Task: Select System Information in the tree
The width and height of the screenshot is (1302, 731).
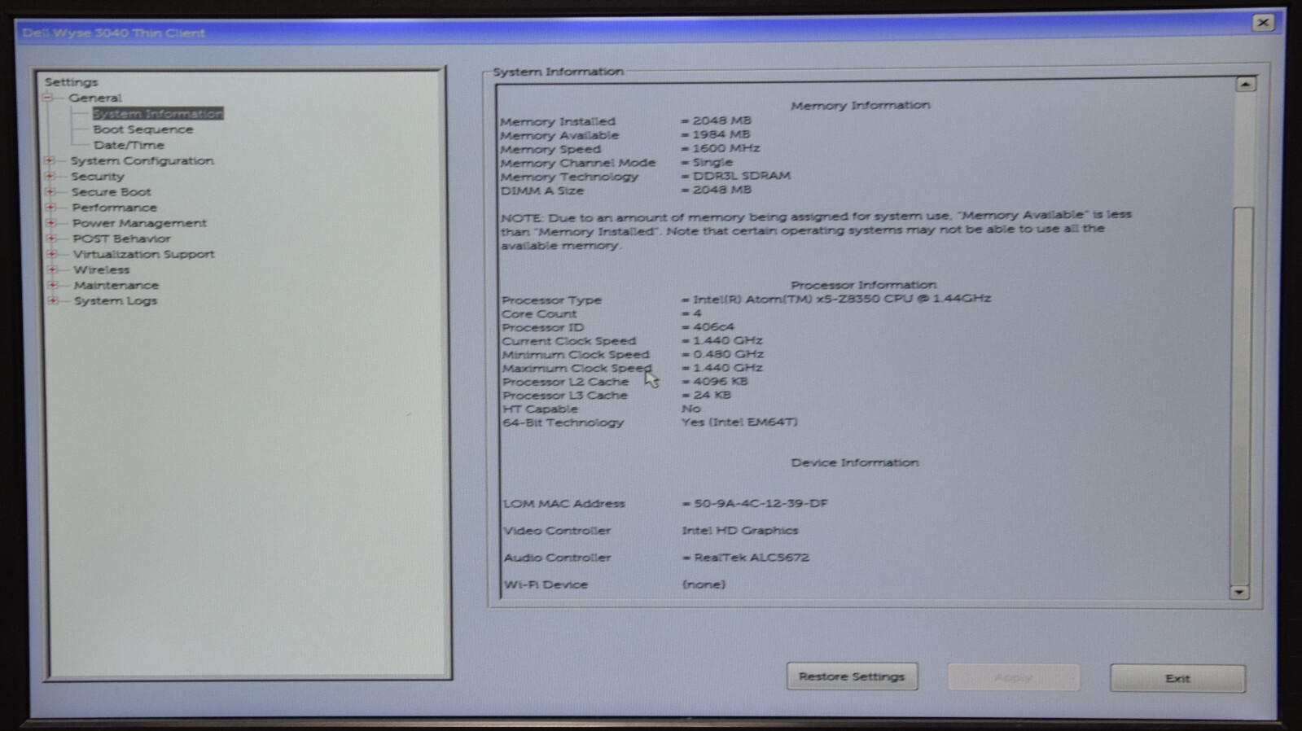Action: [157, 114]
